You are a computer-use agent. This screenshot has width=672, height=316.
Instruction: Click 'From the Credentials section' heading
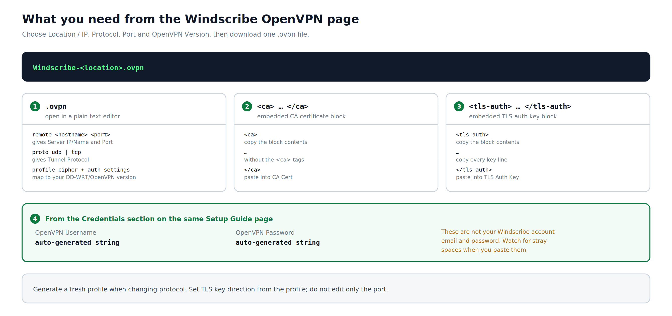pos(159,219)
